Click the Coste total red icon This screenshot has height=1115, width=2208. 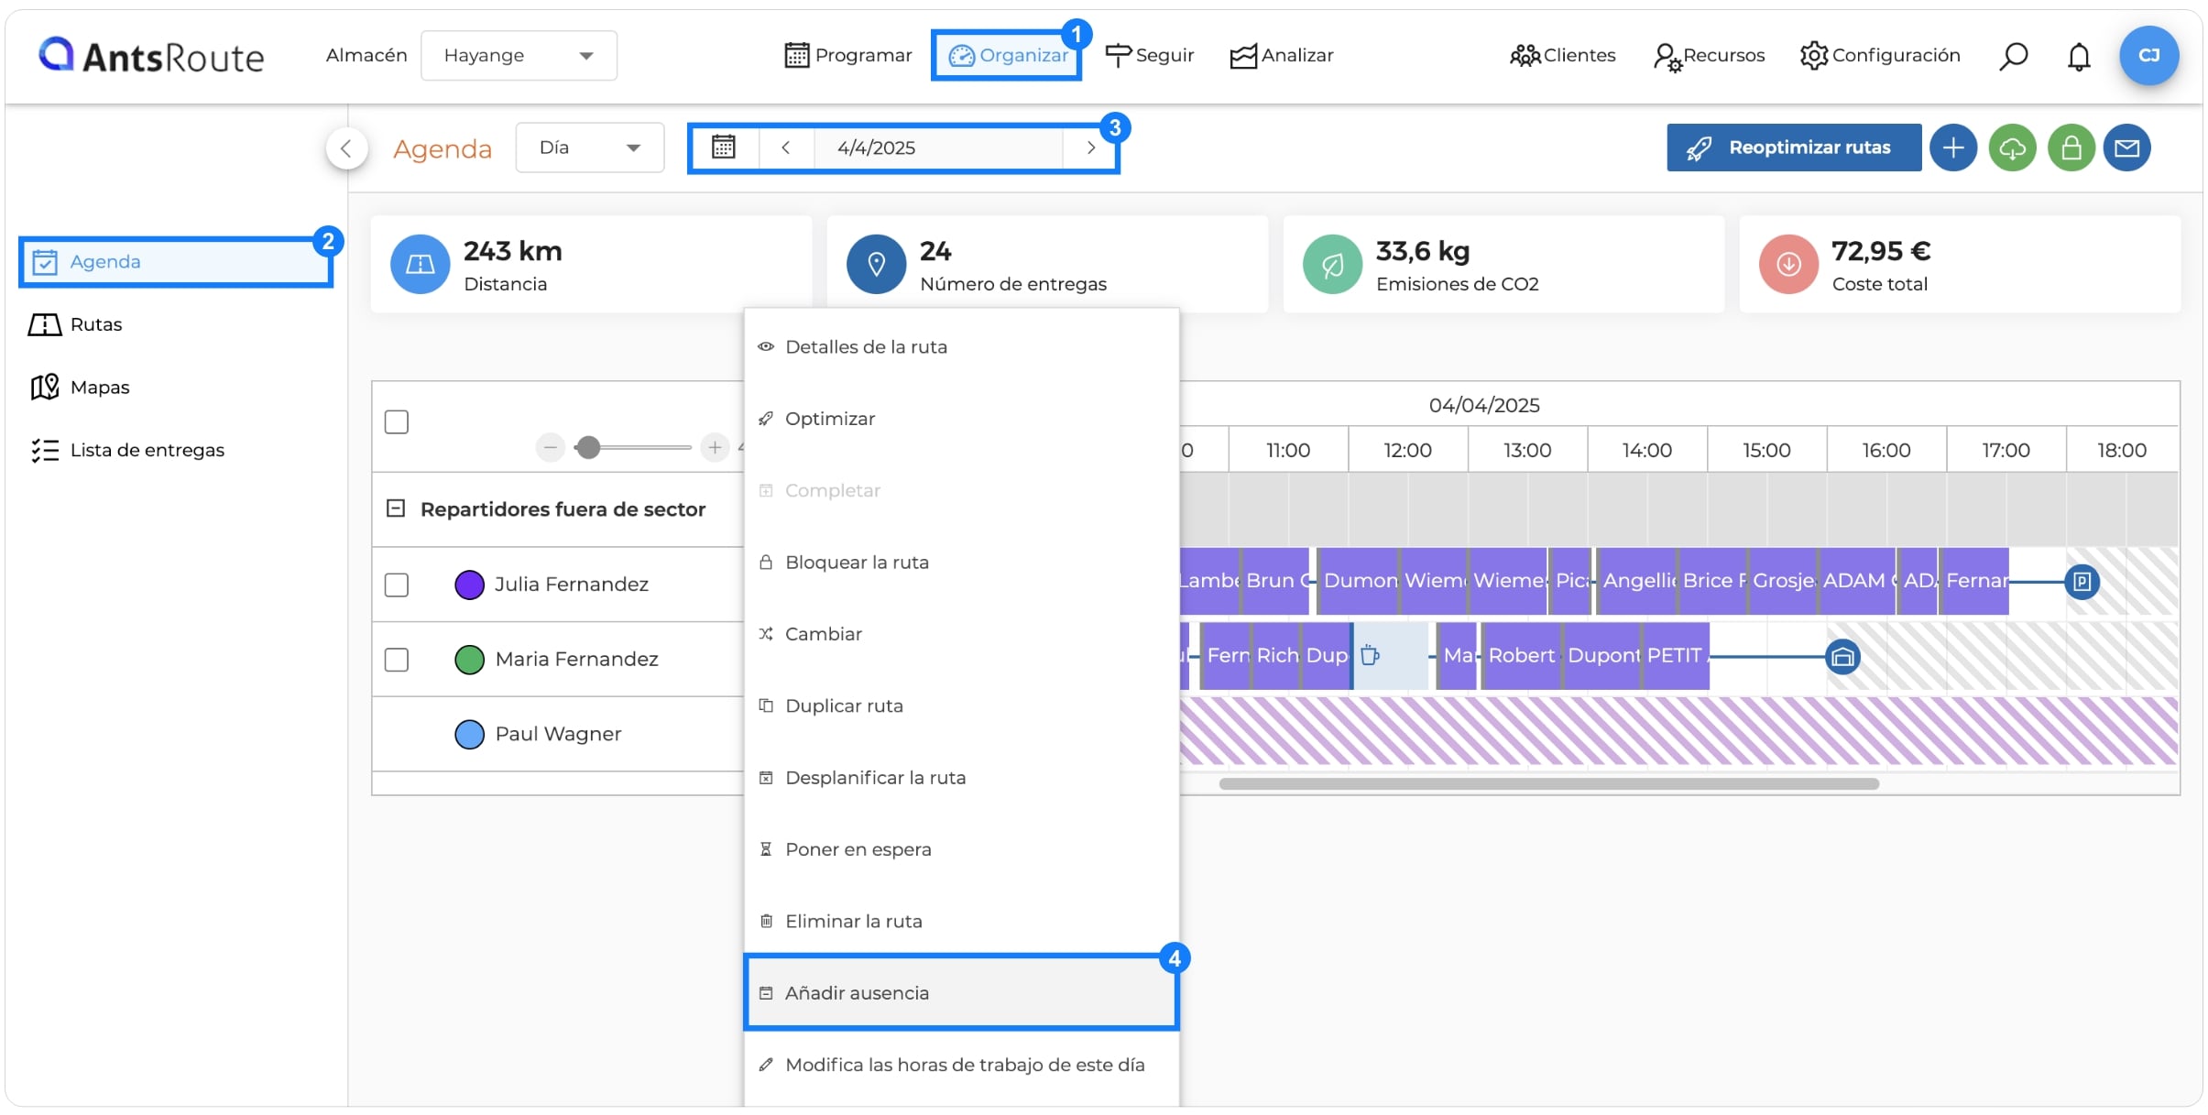pos(1788,265)
